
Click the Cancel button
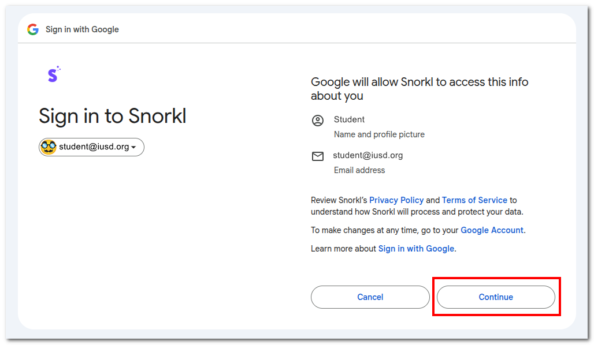click(x=370, y=297)
